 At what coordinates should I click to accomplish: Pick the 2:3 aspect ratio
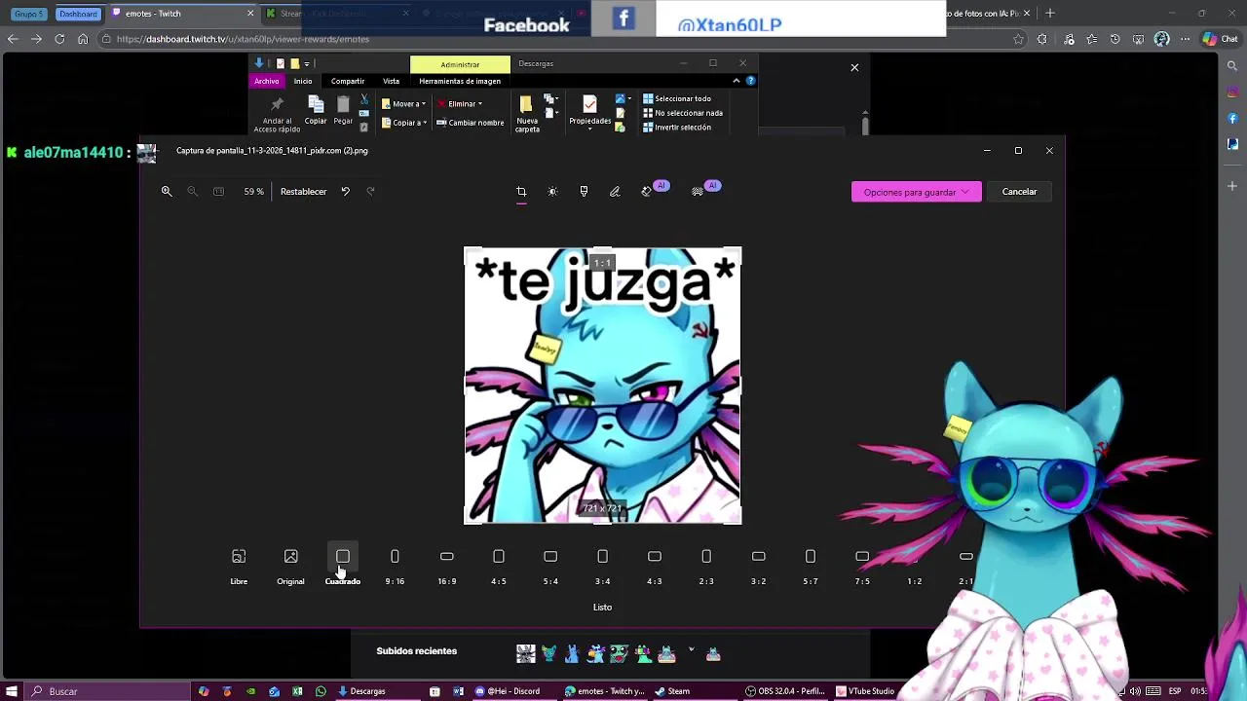(x=706, y=566)
